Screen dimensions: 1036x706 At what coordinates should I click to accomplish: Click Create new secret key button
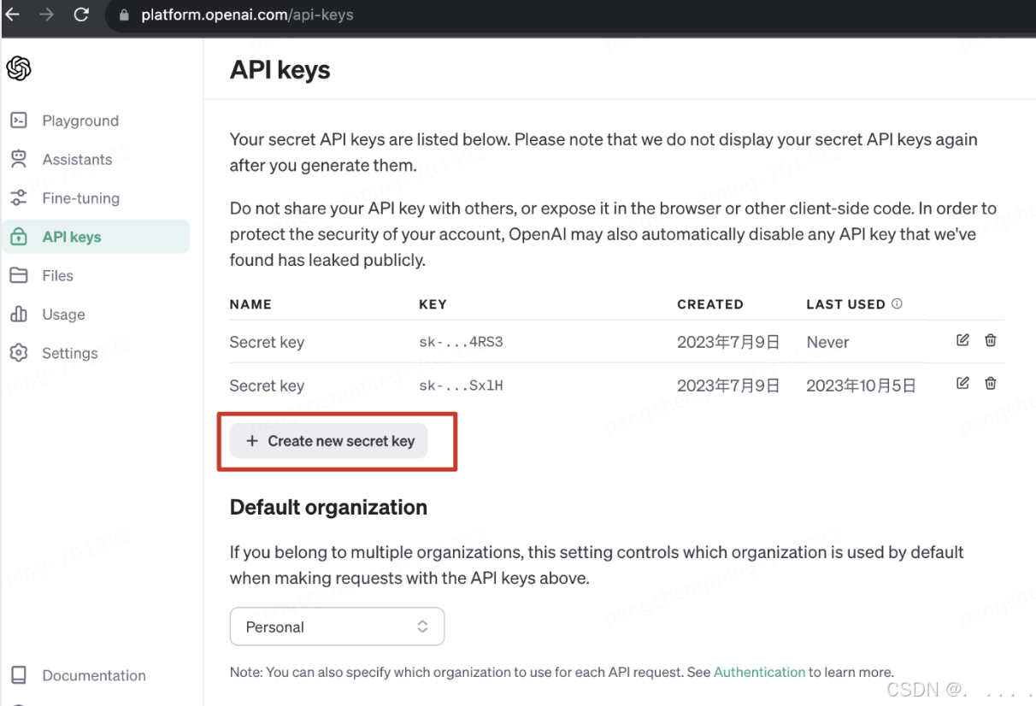coord(328,441)
